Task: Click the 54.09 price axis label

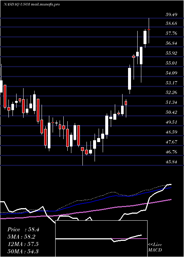Action: (x=171, y=73)
